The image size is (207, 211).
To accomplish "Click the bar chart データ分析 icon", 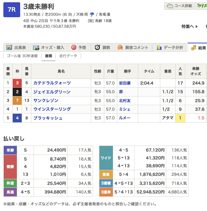I will 159,48.
